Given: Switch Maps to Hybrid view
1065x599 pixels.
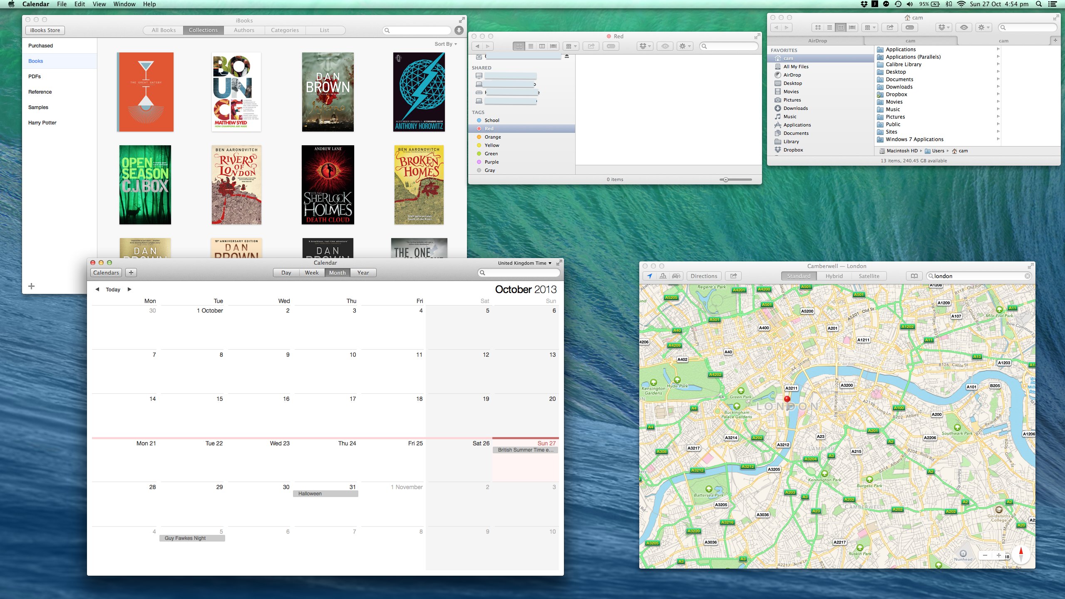Looking at the screenshot, I should pyautogui.click(x=834, y=276).
